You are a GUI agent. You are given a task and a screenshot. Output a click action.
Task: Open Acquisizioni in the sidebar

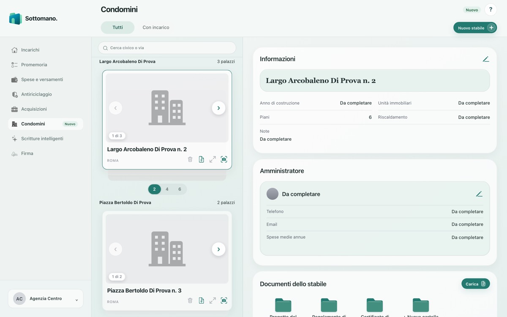click(46, 109)
